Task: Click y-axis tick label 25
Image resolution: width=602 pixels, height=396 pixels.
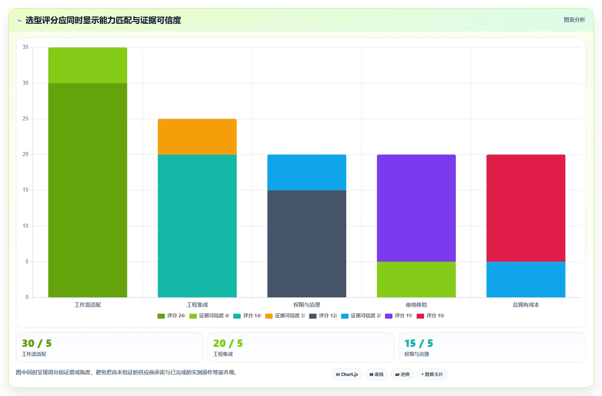Action: click(26, 119)
